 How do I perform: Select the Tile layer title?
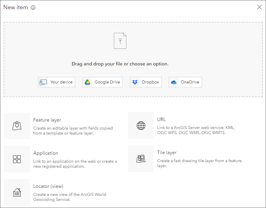(x=167, y=153)
